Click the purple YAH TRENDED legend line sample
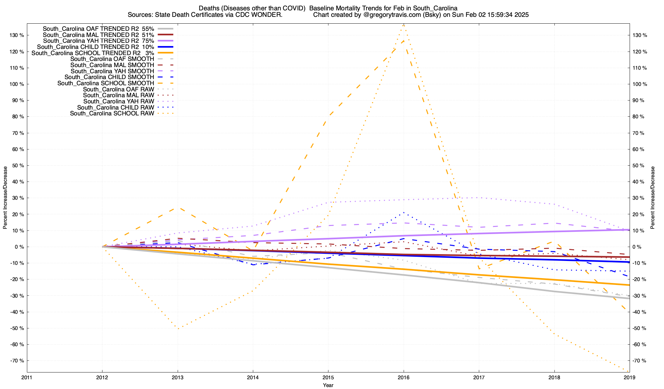Screen dimensions: 664x389 (x=165, y=41)
